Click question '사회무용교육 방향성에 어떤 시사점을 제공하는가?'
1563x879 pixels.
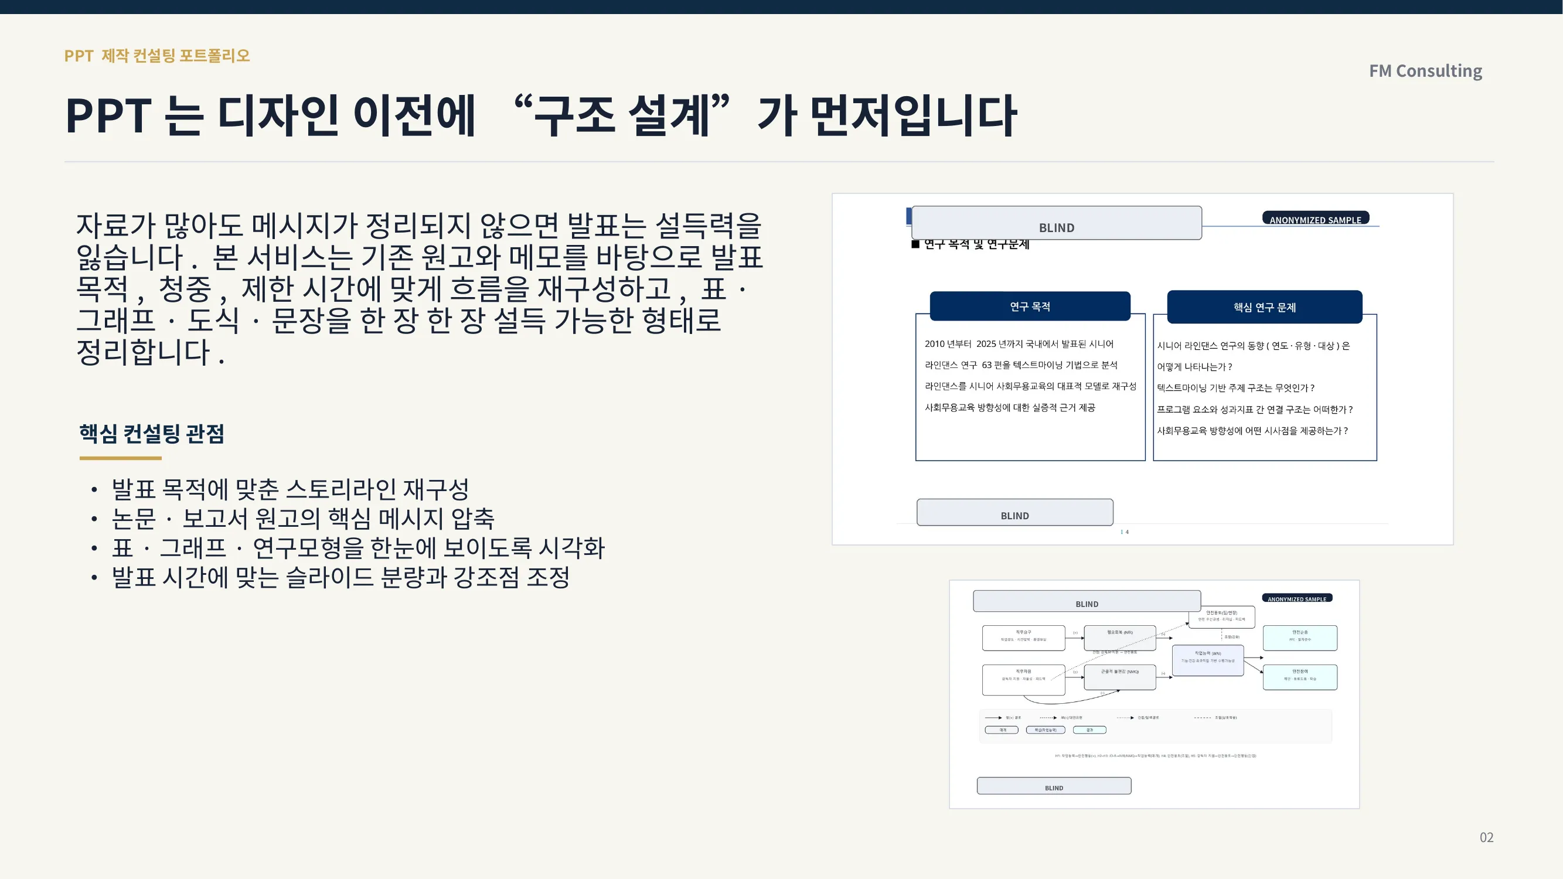1252,431
